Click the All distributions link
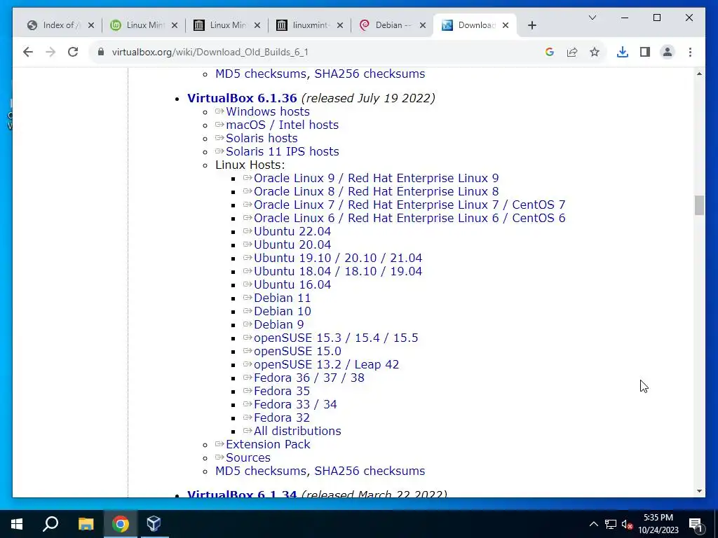The image size is (718, 538). (297, 431)
